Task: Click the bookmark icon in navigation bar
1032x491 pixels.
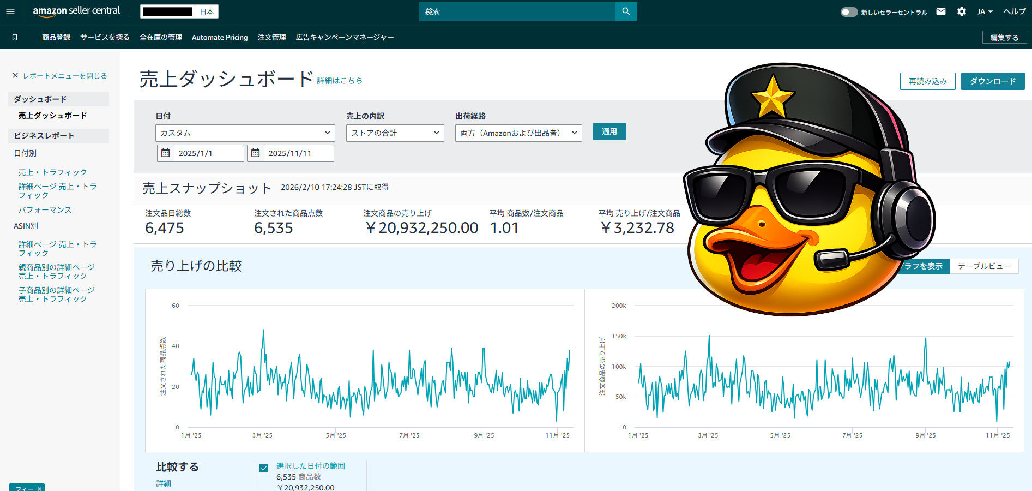Action: (x=15, y=37)
